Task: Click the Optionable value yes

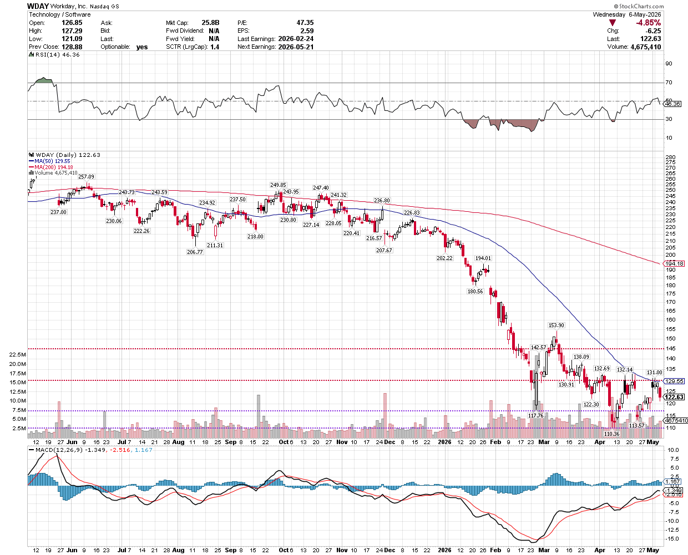Action: click(142, 47)
